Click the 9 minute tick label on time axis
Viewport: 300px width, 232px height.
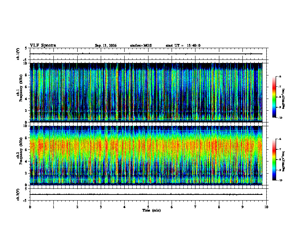242,207
